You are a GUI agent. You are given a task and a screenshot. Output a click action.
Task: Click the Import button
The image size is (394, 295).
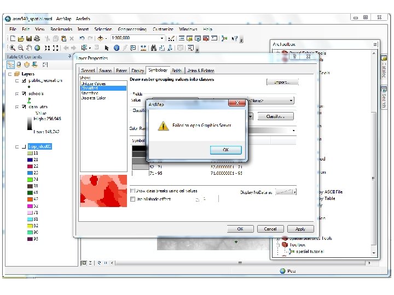[x=282, y=82]
